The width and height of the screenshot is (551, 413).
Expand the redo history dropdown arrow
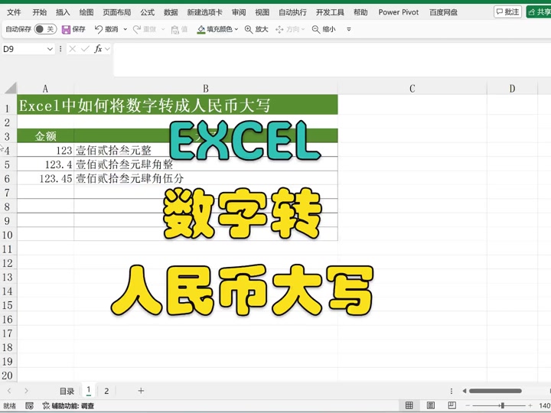point(163,30)
